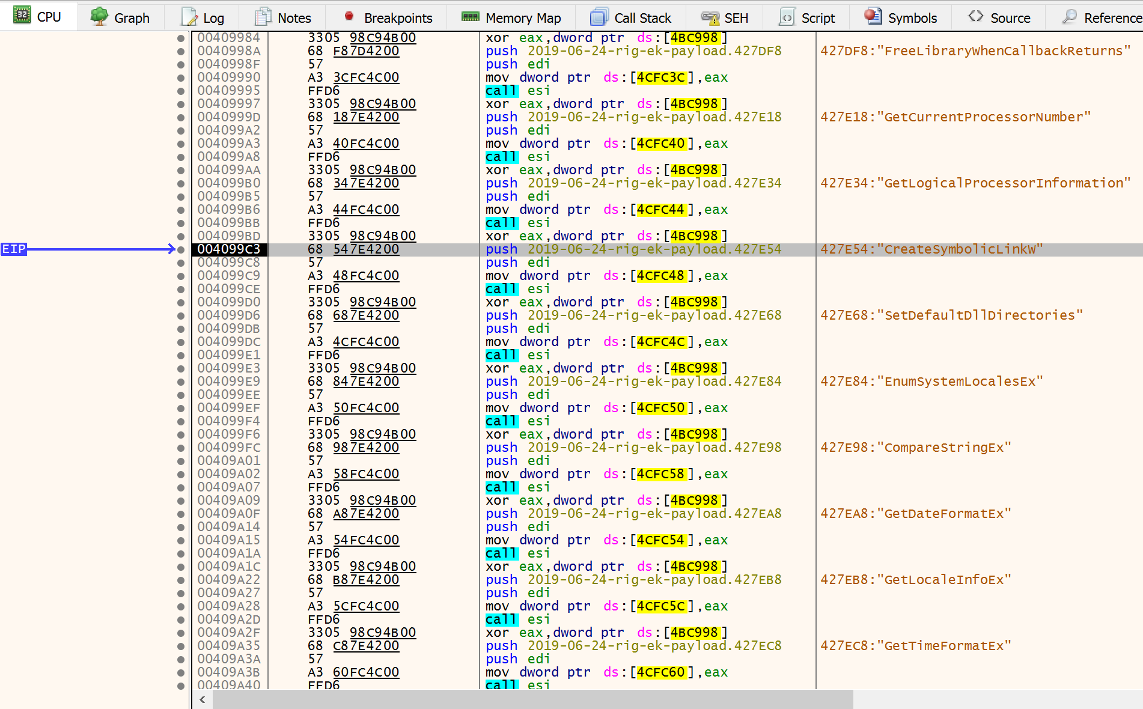
Task: Select the GetDateFormatEx comment
Action: 916,514
